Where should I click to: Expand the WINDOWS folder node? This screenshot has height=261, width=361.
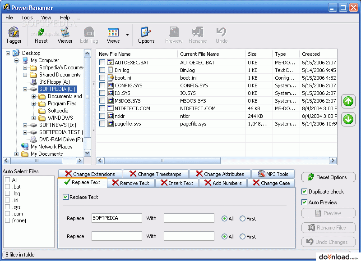33,118
